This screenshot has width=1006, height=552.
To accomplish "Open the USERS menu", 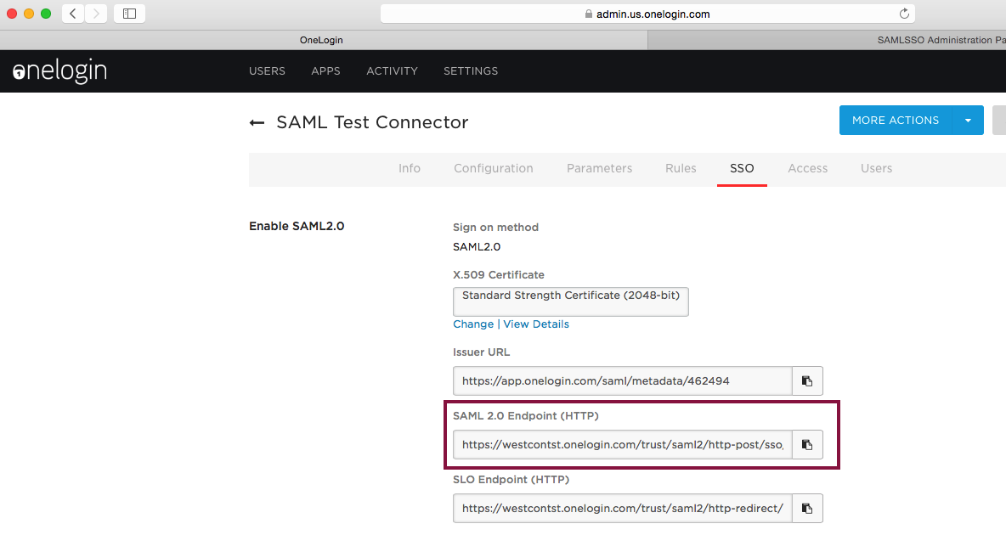I will pos(267,71).
